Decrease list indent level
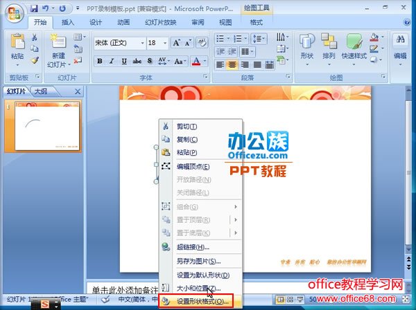Viewport: 416px width, 310px height. [x=220, y=51]
